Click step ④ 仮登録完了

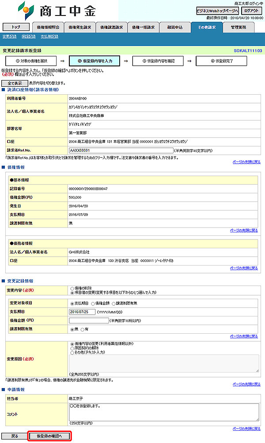pyautogui.click(x=221, y=61)
